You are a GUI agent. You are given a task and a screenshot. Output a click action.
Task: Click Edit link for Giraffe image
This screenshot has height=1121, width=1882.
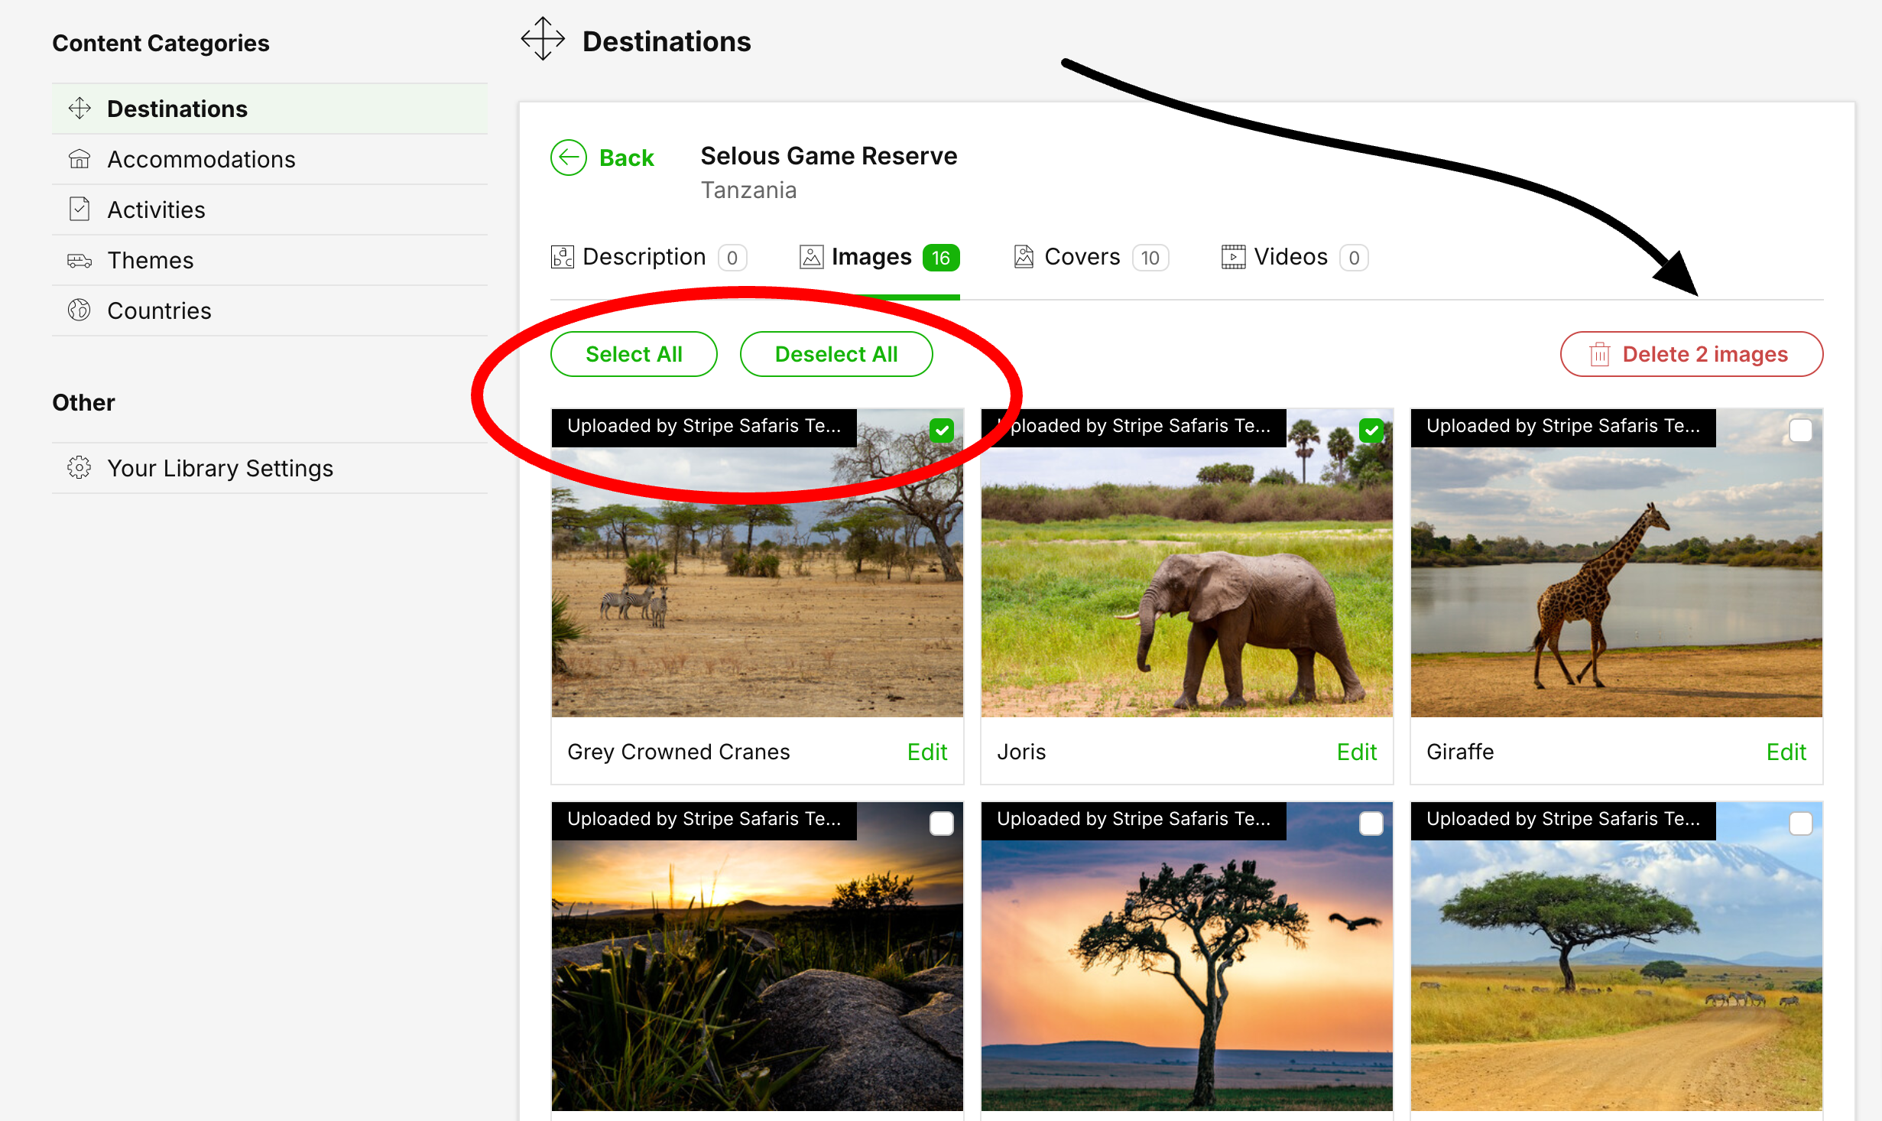pos(1786,752)
